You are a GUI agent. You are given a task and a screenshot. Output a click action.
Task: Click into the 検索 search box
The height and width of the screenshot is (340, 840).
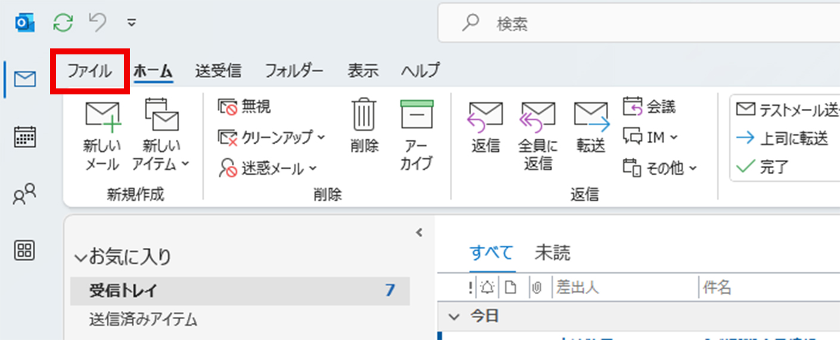596,24
